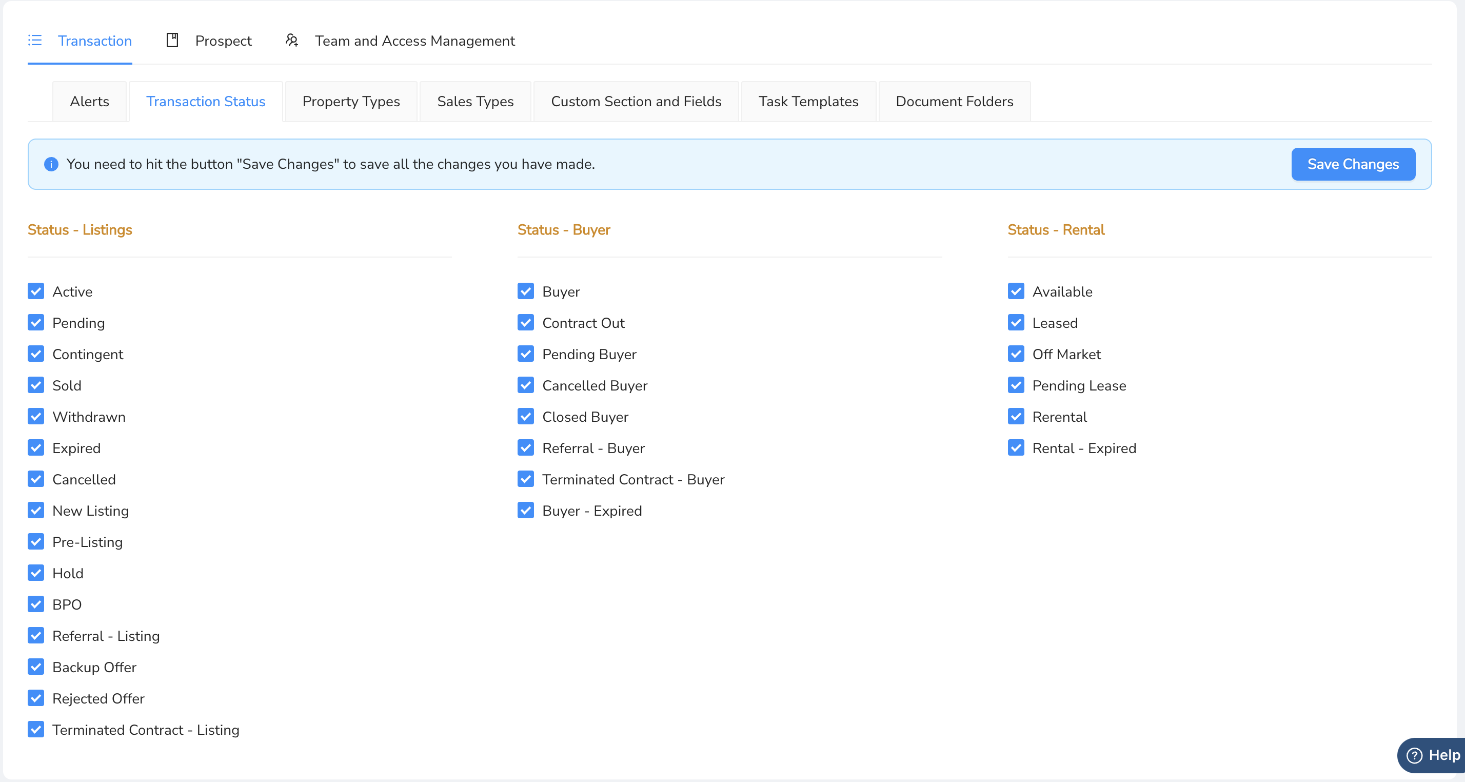Open the Alerts tab
Viewport: 1465px width, 782px height.
click(89, 101)
